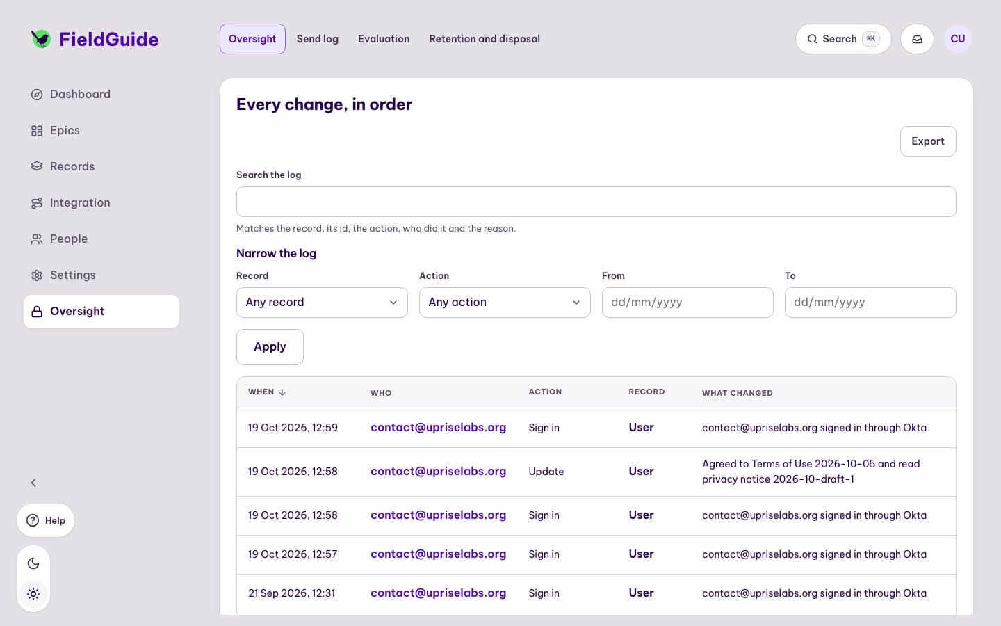Open the inbox icon button
The height and width of the screenshot is (626, 1001).
[x=917, y=39]
